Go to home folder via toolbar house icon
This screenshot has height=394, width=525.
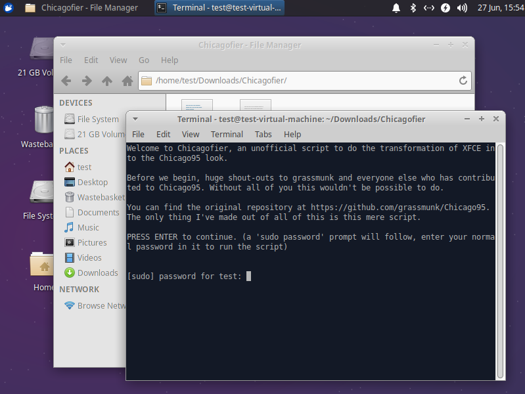coord(127,81)
